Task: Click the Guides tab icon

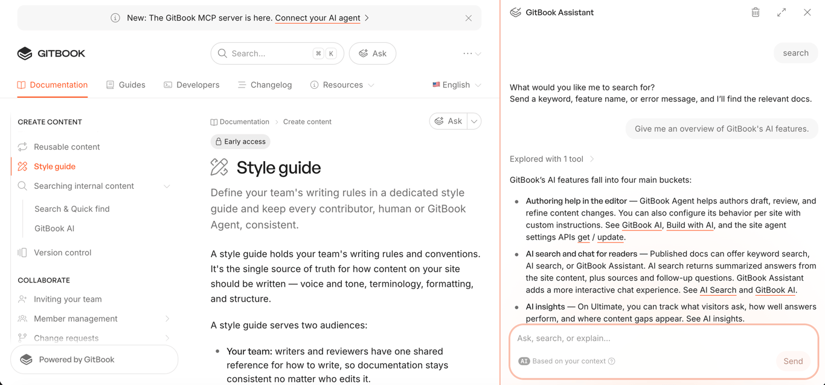Action: tap(110, 85)
